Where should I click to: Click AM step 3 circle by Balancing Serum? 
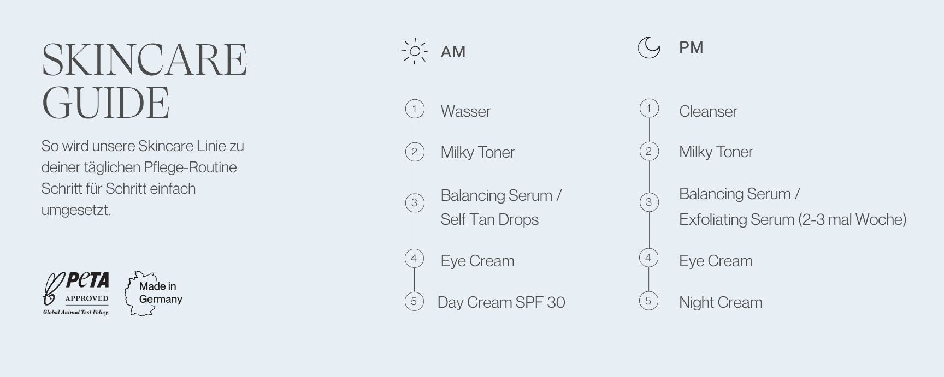tap(415, 203)
